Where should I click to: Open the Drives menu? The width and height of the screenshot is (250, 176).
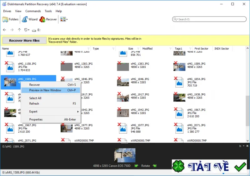pos(7,11)
